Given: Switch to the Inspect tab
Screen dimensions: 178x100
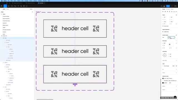Looking at the screenshot, I should click(x=172, y=9).
